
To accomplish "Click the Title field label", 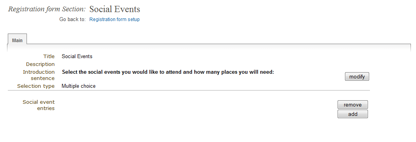I will coord(49,56).
